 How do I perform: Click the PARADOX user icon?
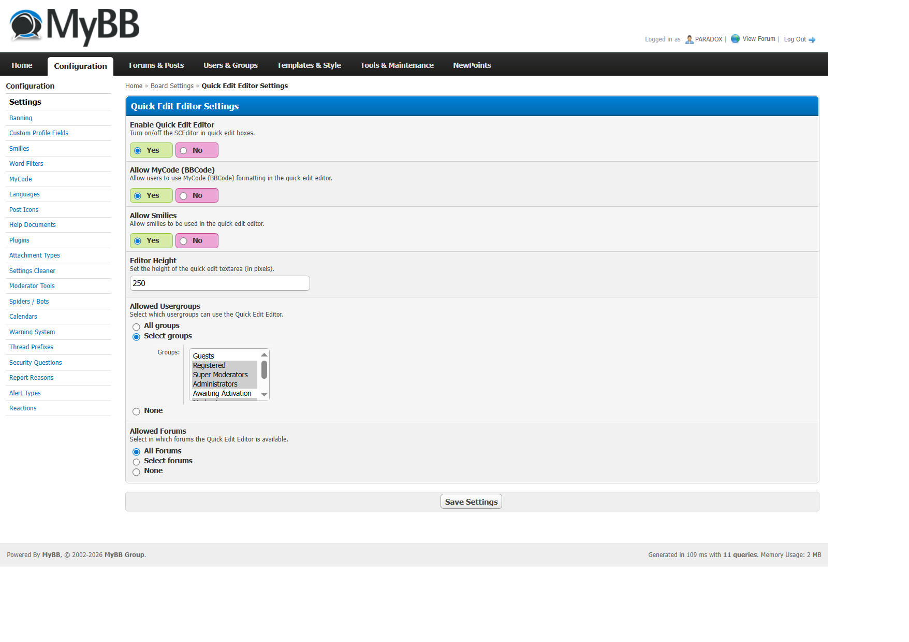(689, 39)
